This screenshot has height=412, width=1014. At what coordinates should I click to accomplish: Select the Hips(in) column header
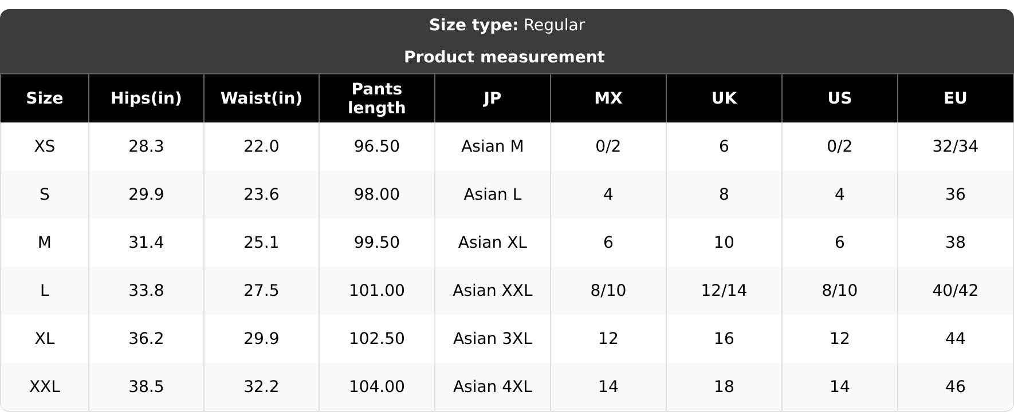click(x=146, y=98)
